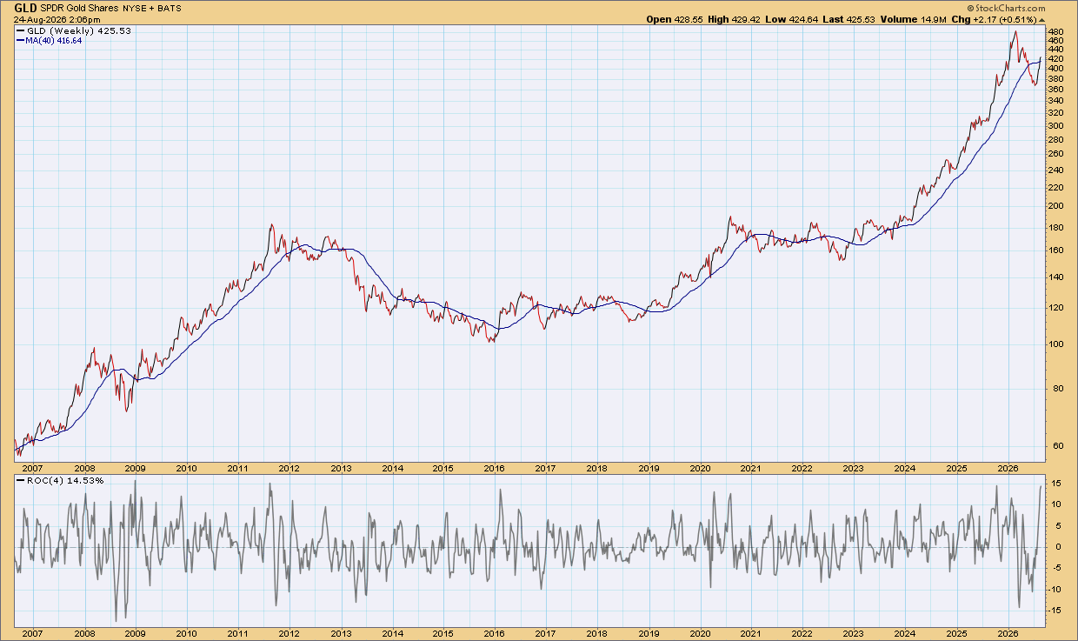Click the 400 price axis label
Image resolution: width=1078 pixels, height=641 pixels.
pyautogui.click(x=1057, y=68)
